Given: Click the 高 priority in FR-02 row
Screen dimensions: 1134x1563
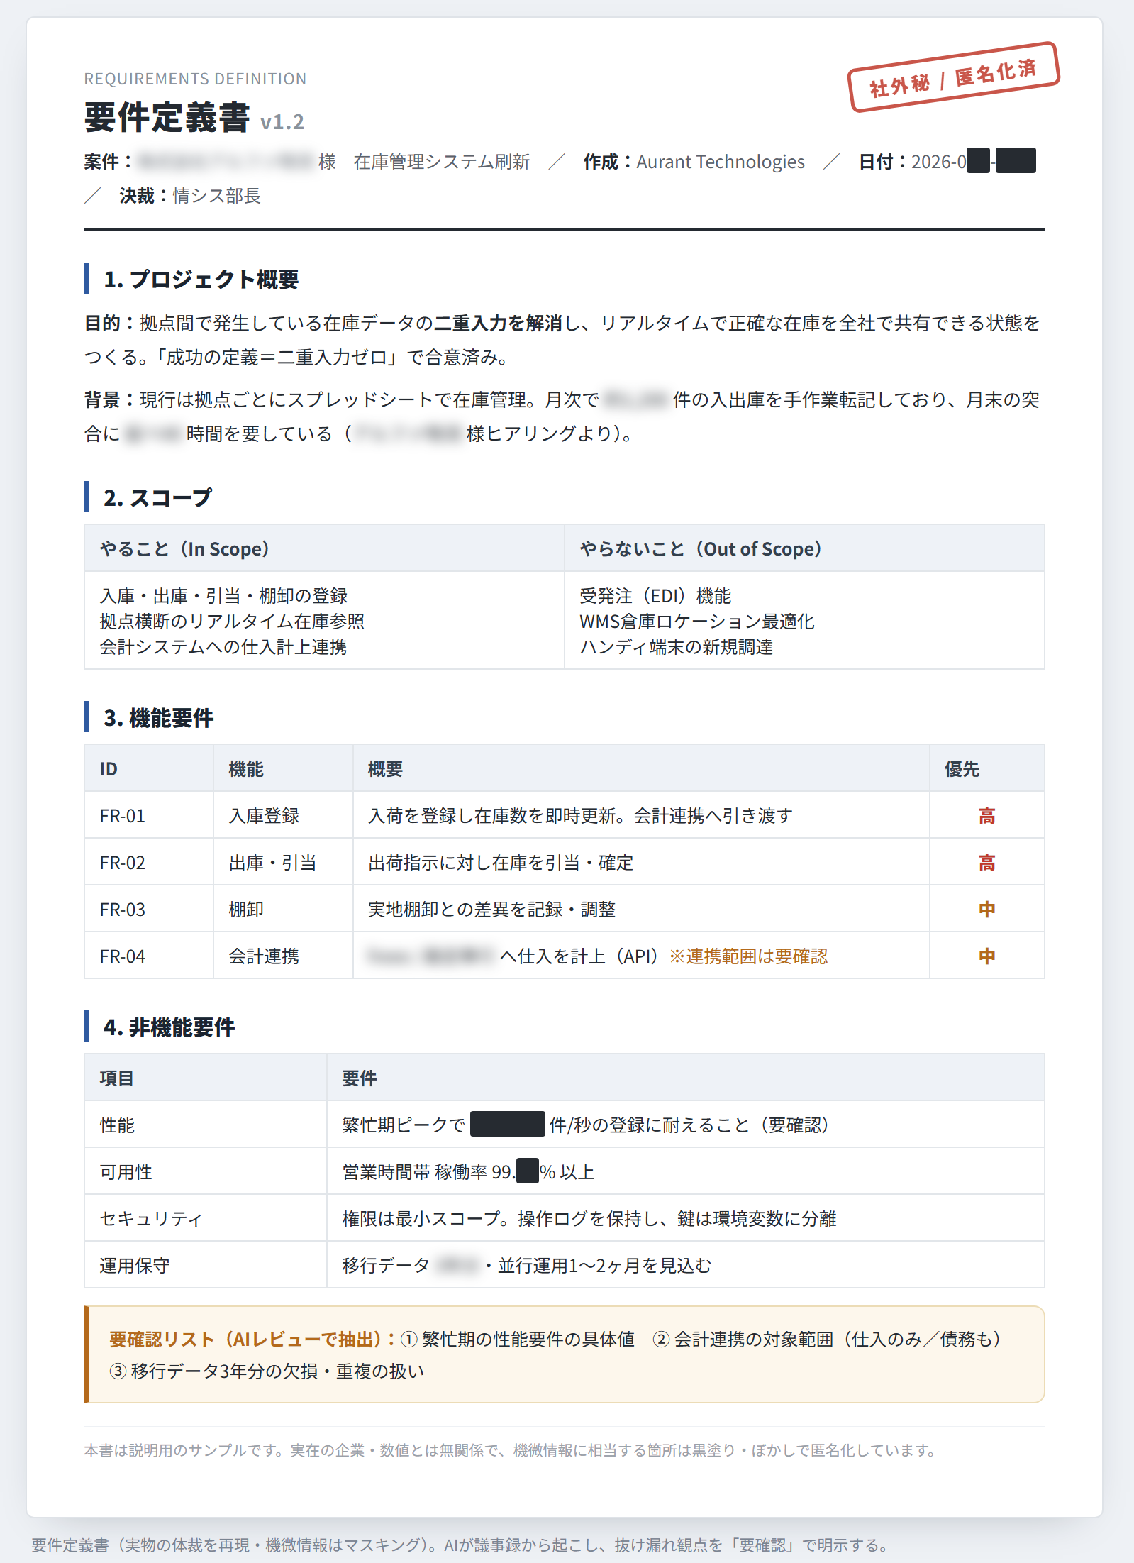Looking at the screenshot, I should click(x=986, y=863).
